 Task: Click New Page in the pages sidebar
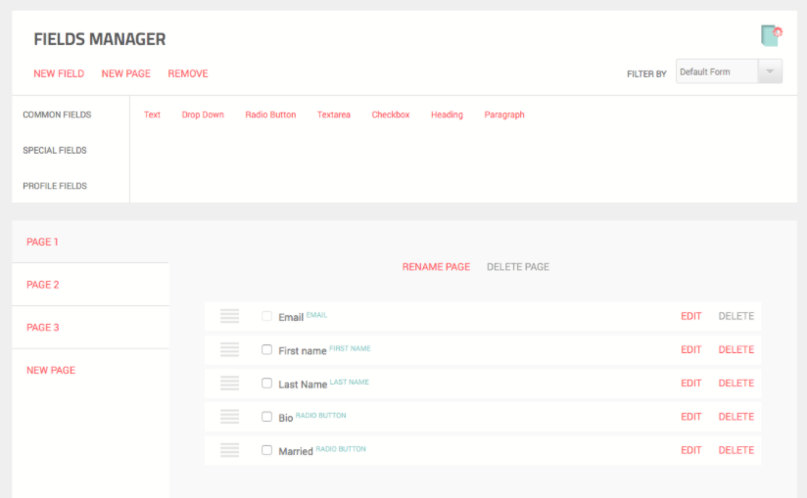51,370
